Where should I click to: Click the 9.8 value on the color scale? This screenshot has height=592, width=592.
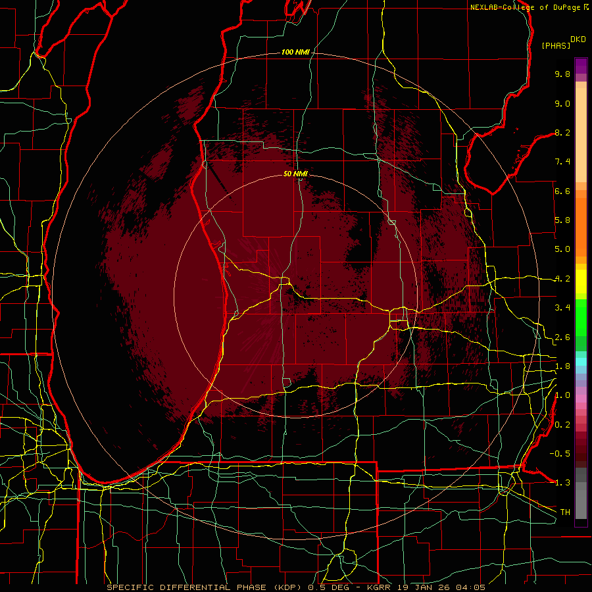[x=562, y=74]
